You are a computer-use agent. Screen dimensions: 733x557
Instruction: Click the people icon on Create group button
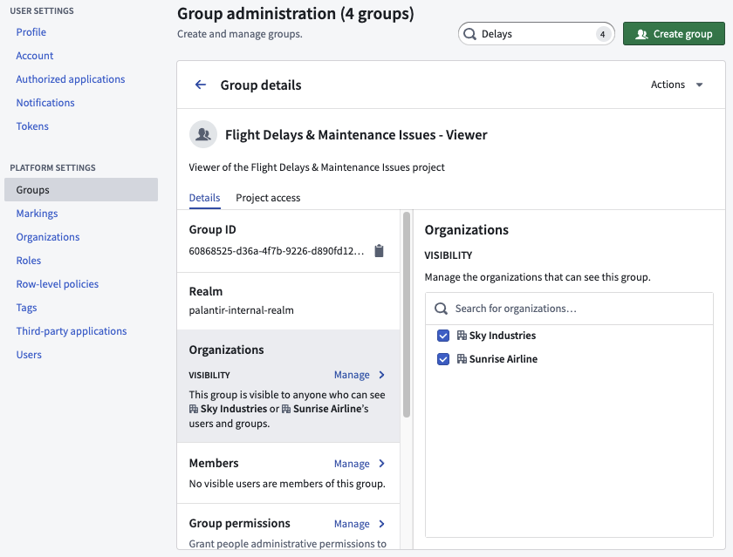tap(642, 34)
